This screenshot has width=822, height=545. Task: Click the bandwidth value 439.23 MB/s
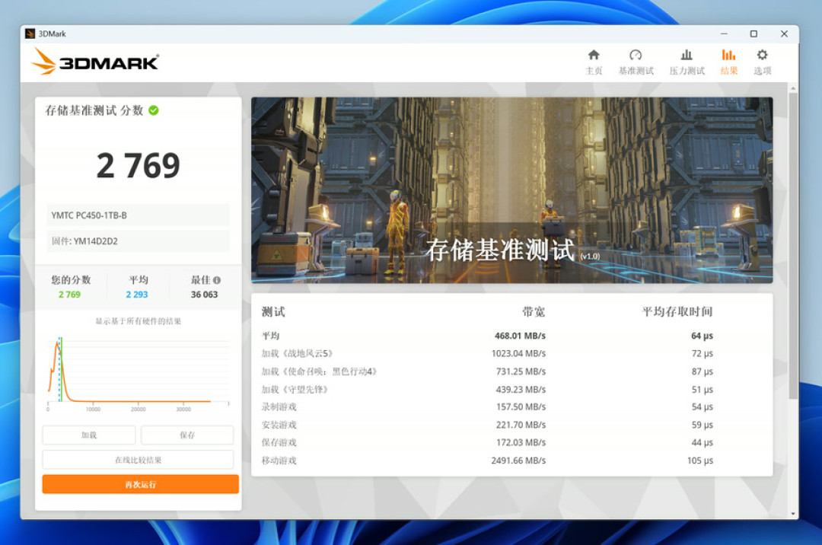point(521,390)
